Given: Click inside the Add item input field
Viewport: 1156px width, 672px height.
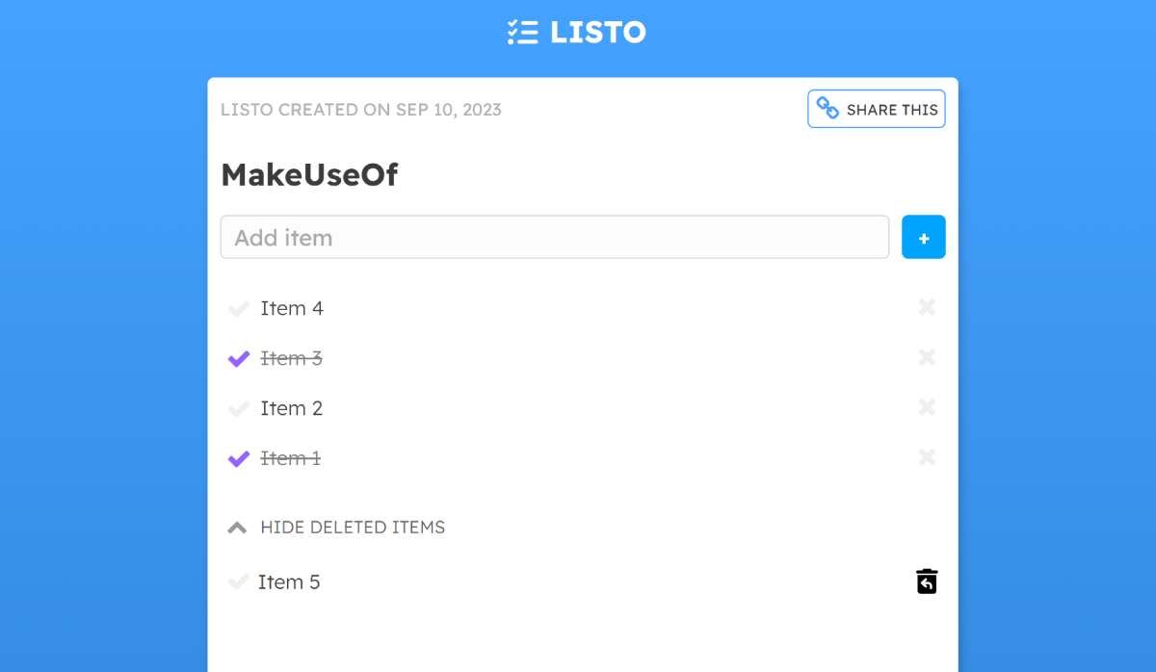Looking at the screenshot, I should [x=554, y=236].
